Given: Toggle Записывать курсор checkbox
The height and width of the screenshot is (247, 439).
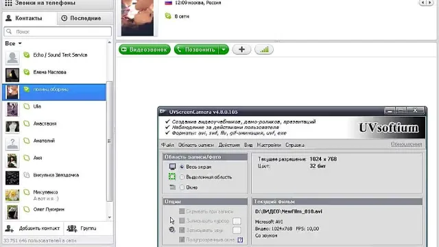Looking at the screenshot, I should pos(182,221).
